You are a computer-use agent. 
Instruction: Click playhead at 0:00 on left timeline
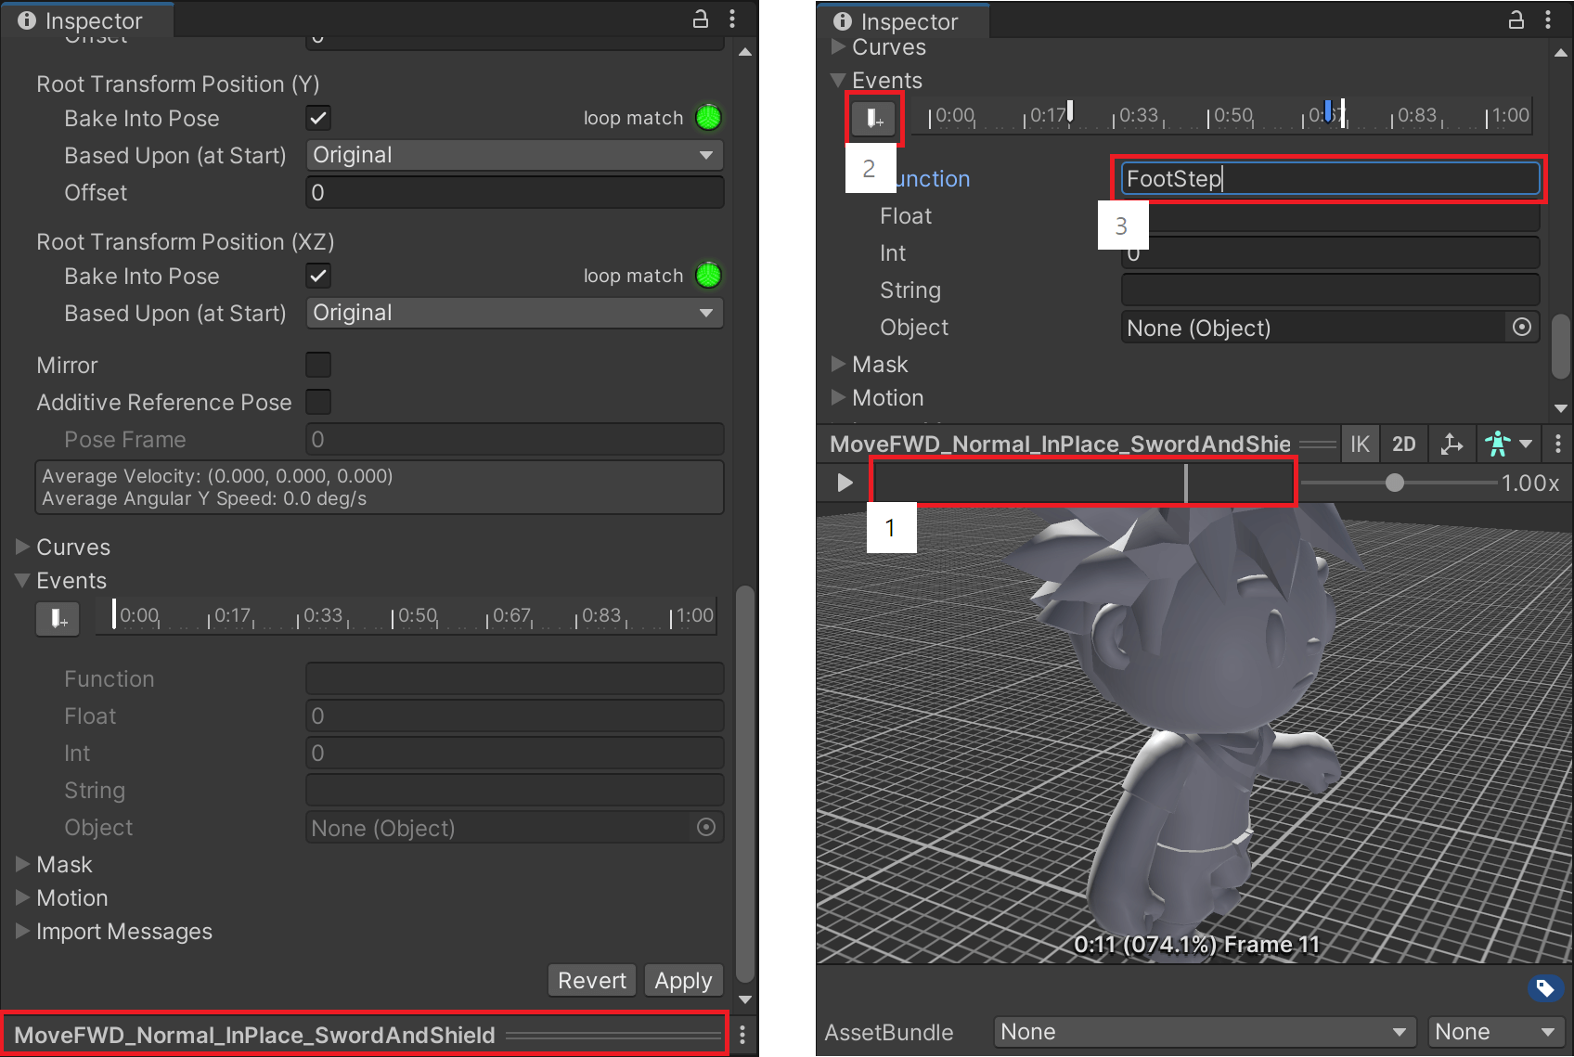point(114,614)
